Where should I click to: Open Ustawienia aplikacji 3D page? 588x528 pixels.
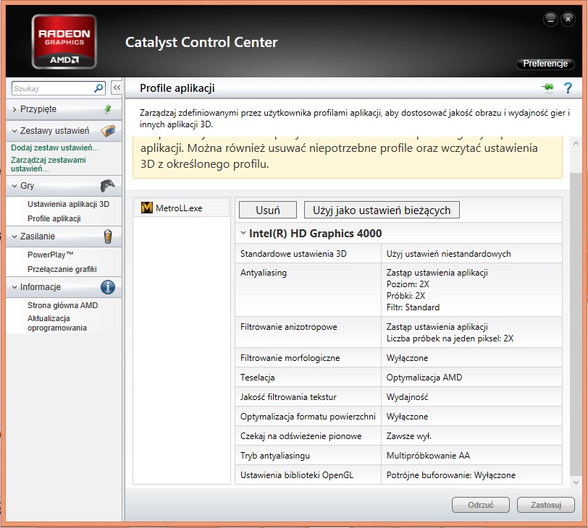point(68,204)
